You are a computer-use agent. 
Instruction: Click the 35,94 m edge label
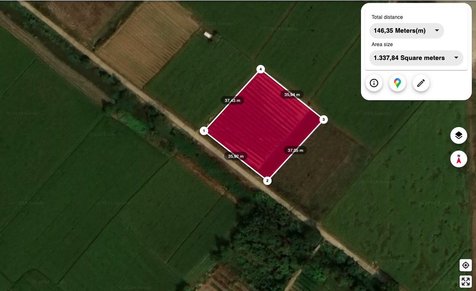click(x=292, y=95)
